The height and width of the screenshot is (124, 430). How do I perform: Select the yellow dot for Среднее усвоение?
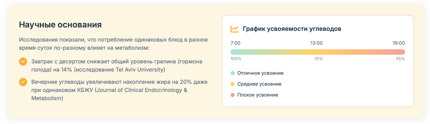tap(233, 84)
